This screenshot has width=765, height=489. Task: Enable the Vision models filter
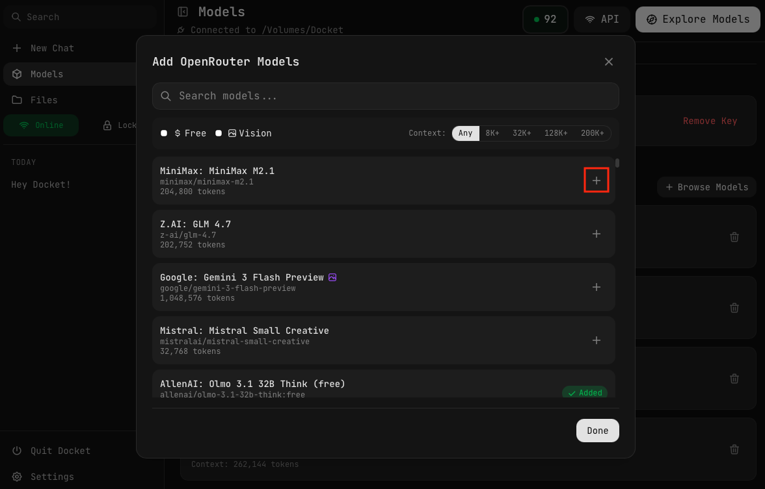pos(219,132)
